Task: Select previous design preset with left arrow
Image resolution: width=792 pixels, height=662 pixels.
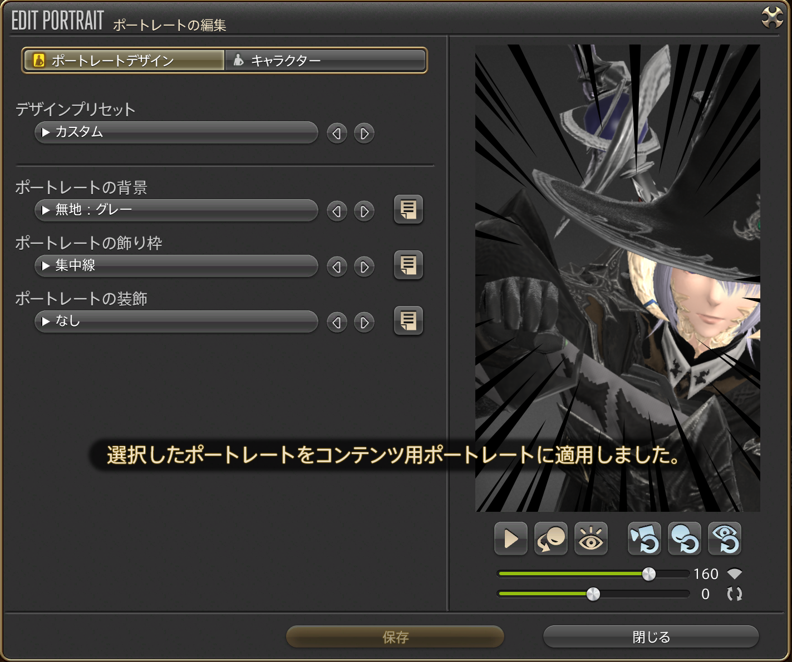Action: tap(337, 134)
